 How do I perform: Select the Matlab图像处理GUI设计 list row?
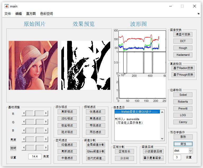click(137, 112)
